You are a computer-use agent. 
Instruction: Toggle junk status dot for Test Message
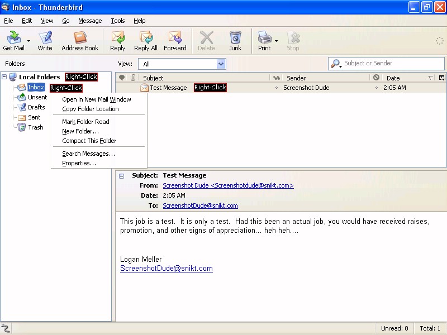[377, 88]
